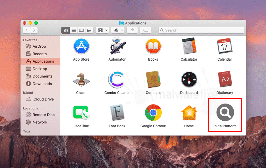Click the Applications folder icon in title bar

click(x=122, y=23)
